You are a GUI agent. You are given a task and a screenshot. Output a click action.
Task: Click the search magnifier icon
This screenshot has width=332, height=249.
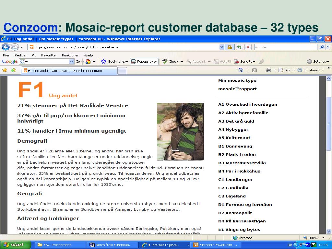(322, 47)
